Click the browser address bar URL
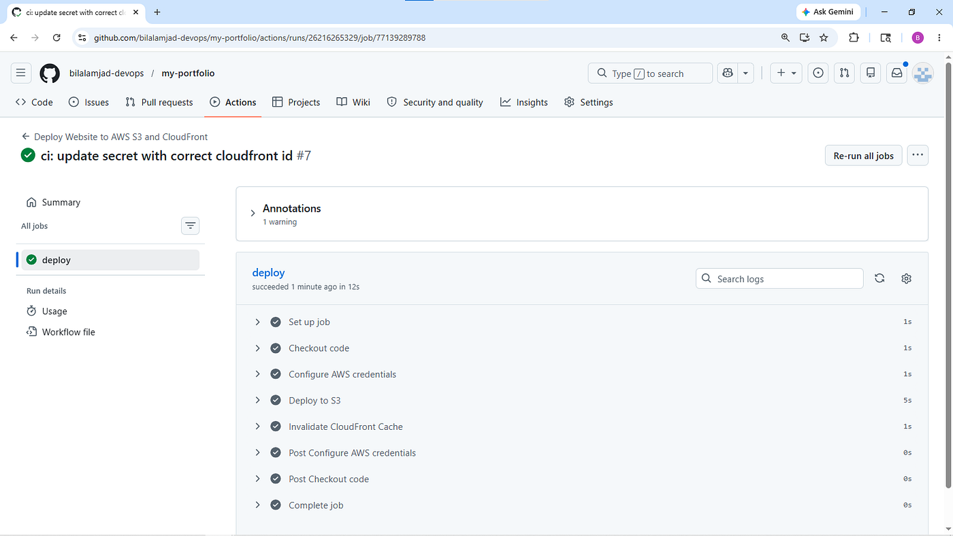953x536 pixels. click(259, 38)
